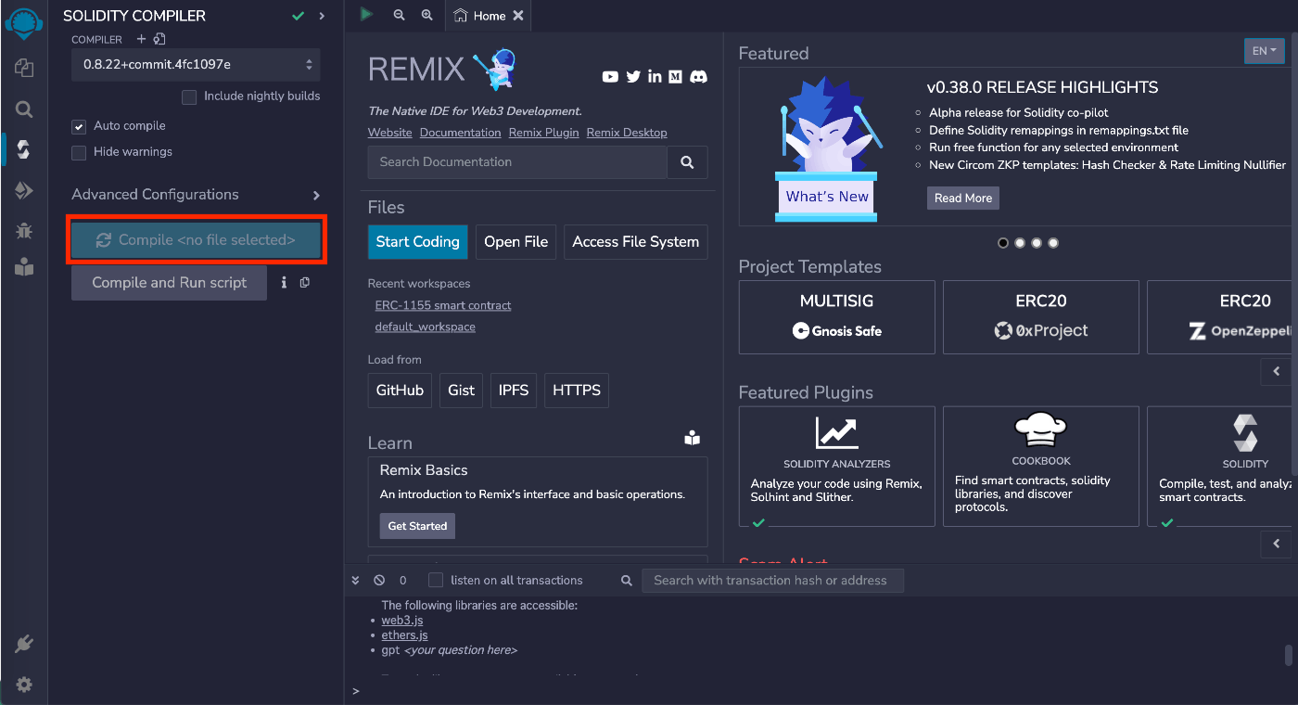The height and width of the screenshot is (705, 1298).
Task: Select the third carousel dot in Featured
Action: click(x=1037, y=243)
